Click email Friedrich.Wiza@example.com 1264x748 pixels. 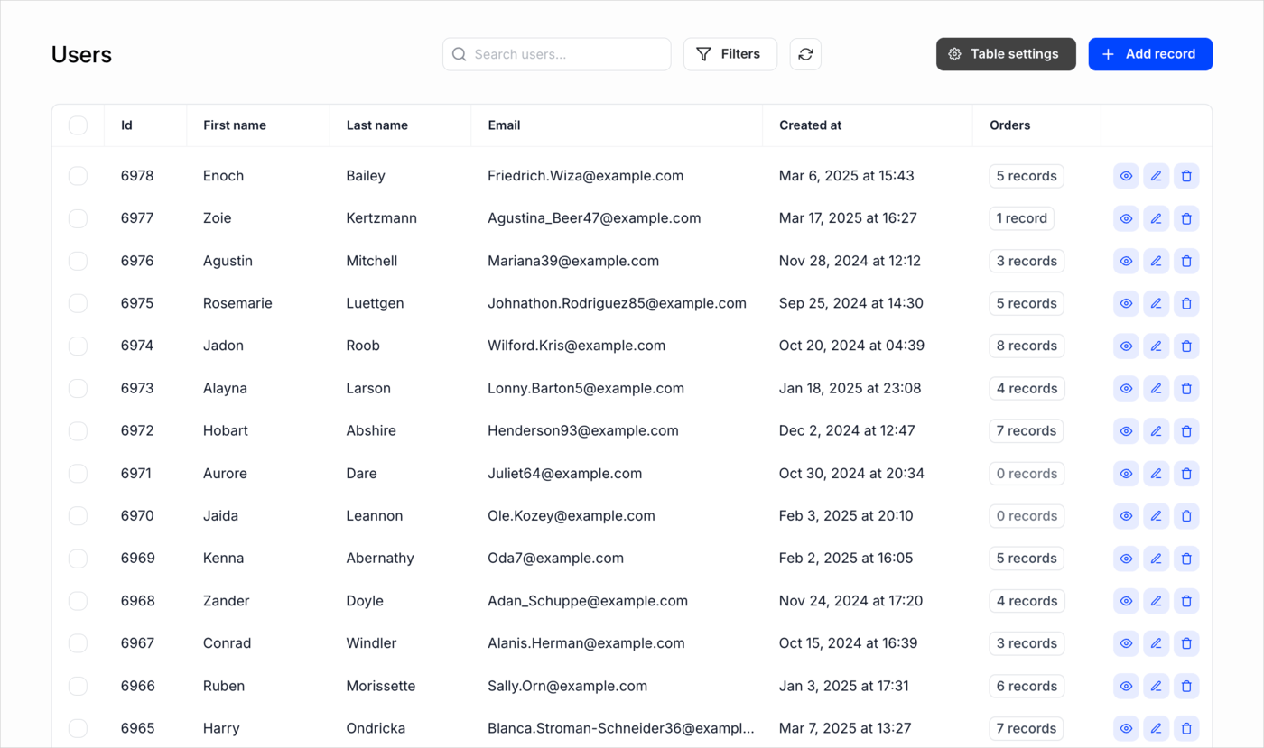click(586, 176)
